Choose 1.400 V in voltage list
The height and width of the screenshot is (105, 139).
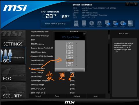pos(69,51)
